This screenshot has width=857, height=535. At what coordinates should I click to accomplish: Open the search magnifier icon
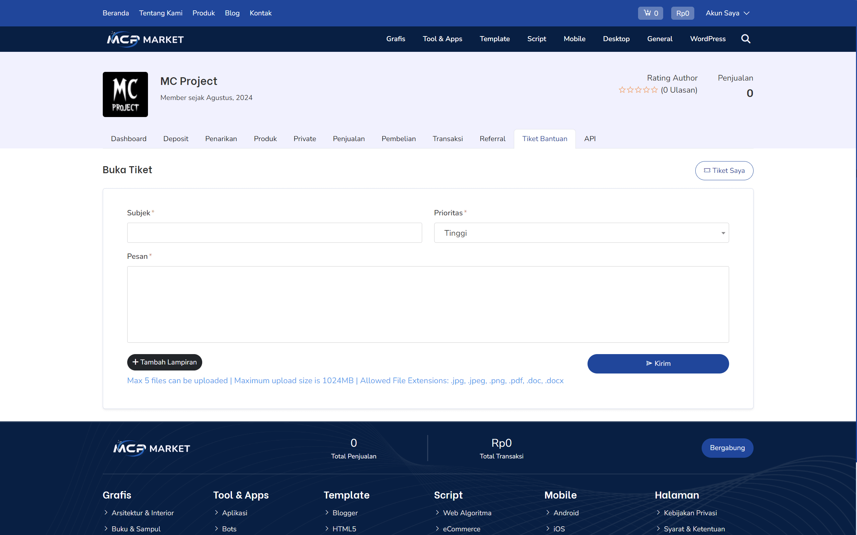pos(746,39)
